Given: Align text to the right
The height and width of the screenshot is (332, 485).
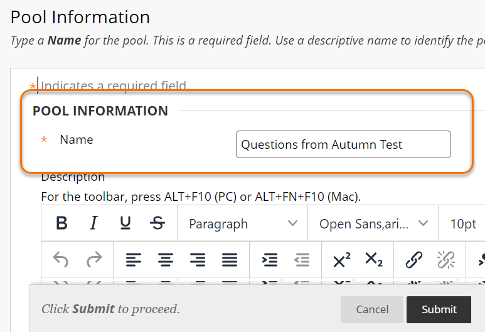Looking at the screenshot, I should coord(198,259).
